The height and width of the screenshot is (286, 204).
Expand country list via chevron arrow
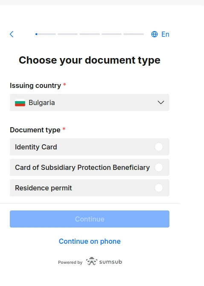pyautogui.click(x=161, y=102)
